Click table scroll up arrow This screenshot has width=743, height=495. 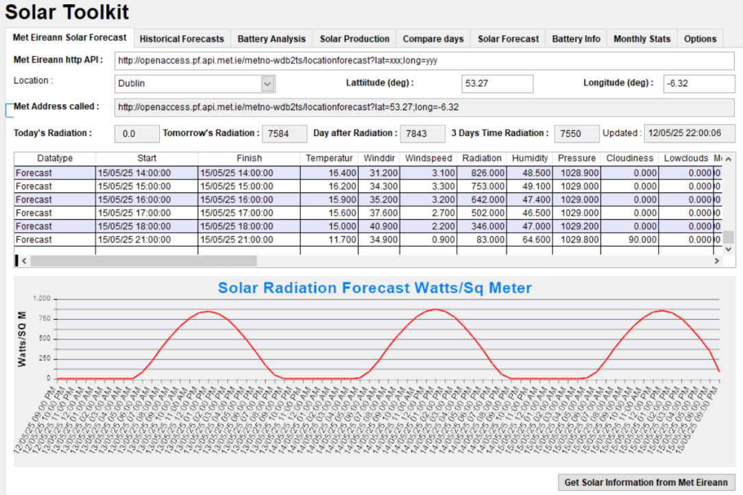(x=729, y=159)
